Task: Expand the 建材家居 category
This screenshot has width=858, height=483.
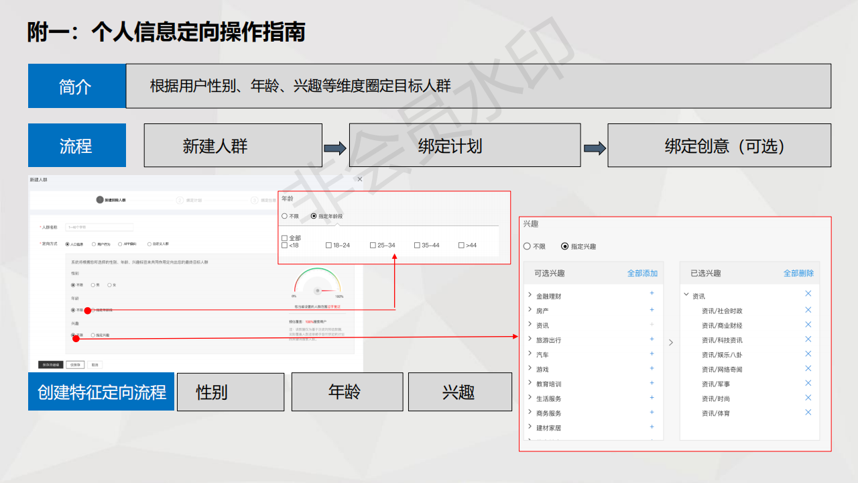Action: (530, 427)
